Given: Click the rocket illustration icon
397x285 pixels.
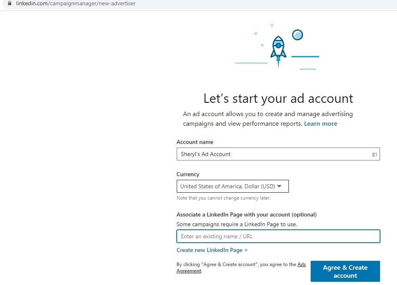Looking at the screenshot, I should [278, 48].
